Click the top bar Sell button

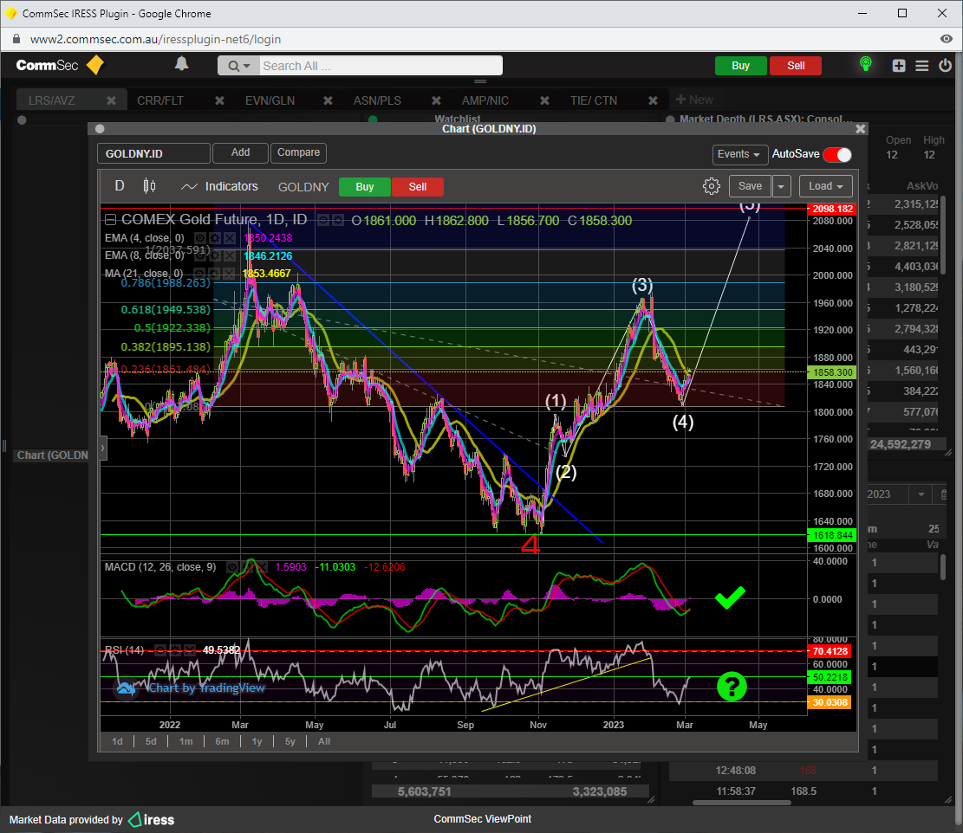[796, 66]
